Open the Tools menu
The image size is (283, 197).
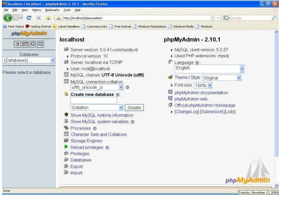(x=67, y=10)
